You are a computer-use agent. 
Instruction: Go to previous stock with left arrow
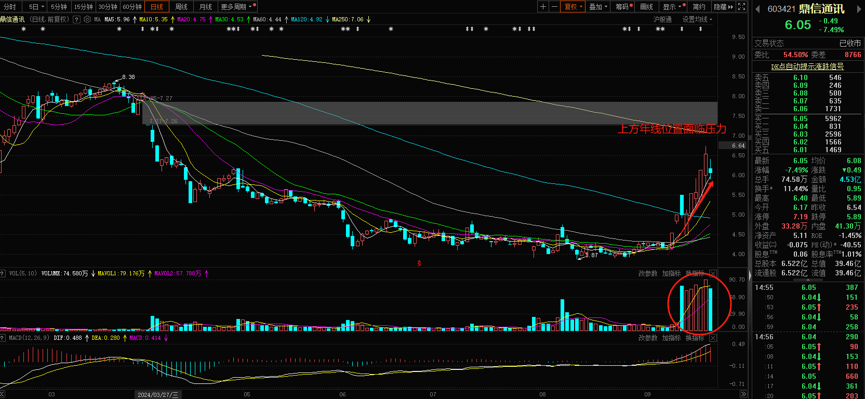(x=757, y=9)
